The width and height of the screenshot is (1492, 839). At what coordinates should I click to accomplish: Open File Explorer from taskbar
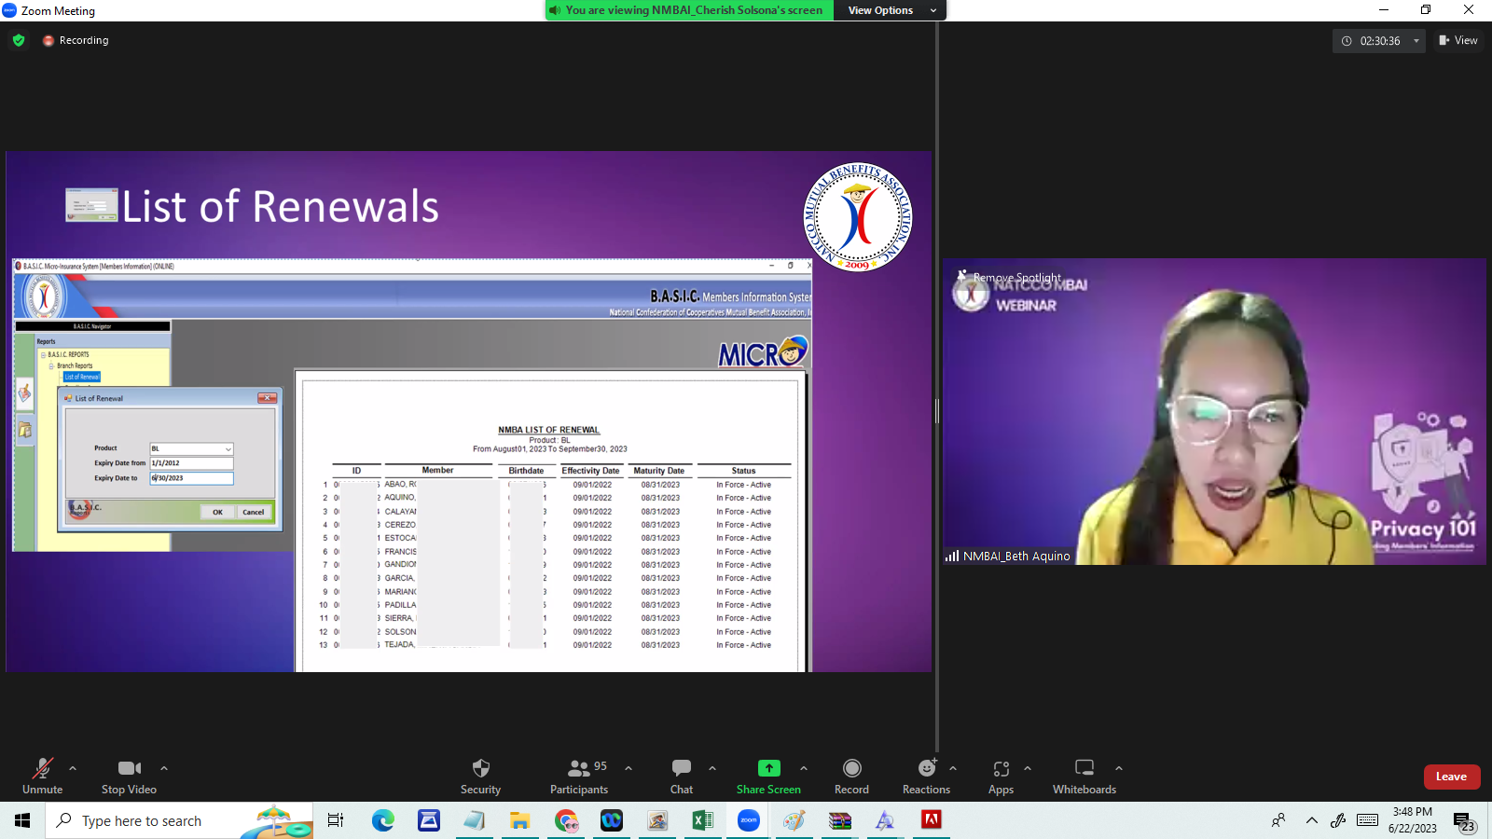click(x=519, y=820)
